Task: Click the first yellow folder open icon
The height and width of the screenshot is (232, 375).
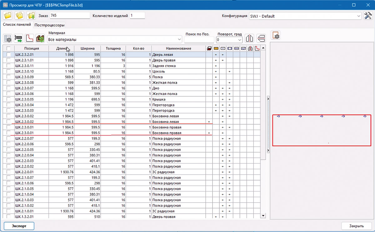Action: point(8,16)
